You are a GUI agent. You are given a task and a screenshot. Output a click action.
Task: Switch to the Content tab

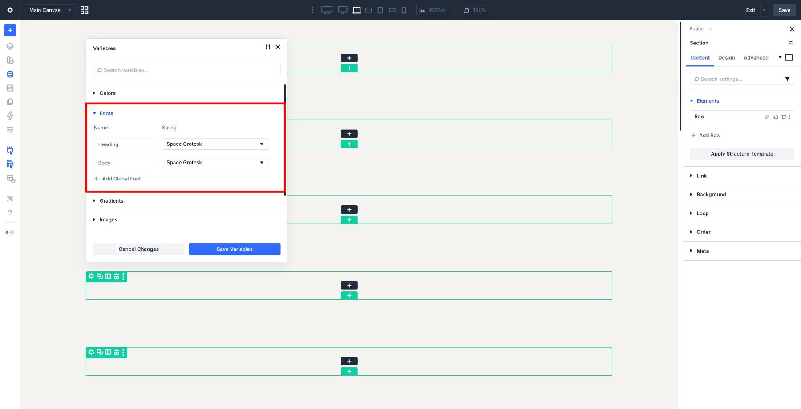click(700, 58)
